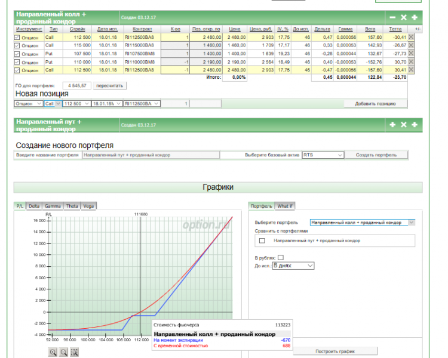The image size is (448, 358).
Task: Click the Графики section header bar
Action: (218, 187)
